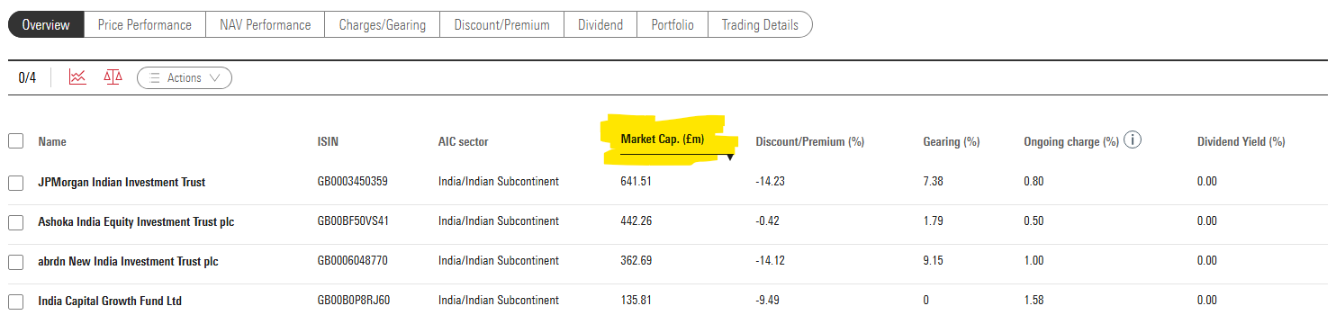Open abrdn New India Investment Trust plc
Image resolution: width=1336 pixels, height=324 pixels.
(128, 261)
